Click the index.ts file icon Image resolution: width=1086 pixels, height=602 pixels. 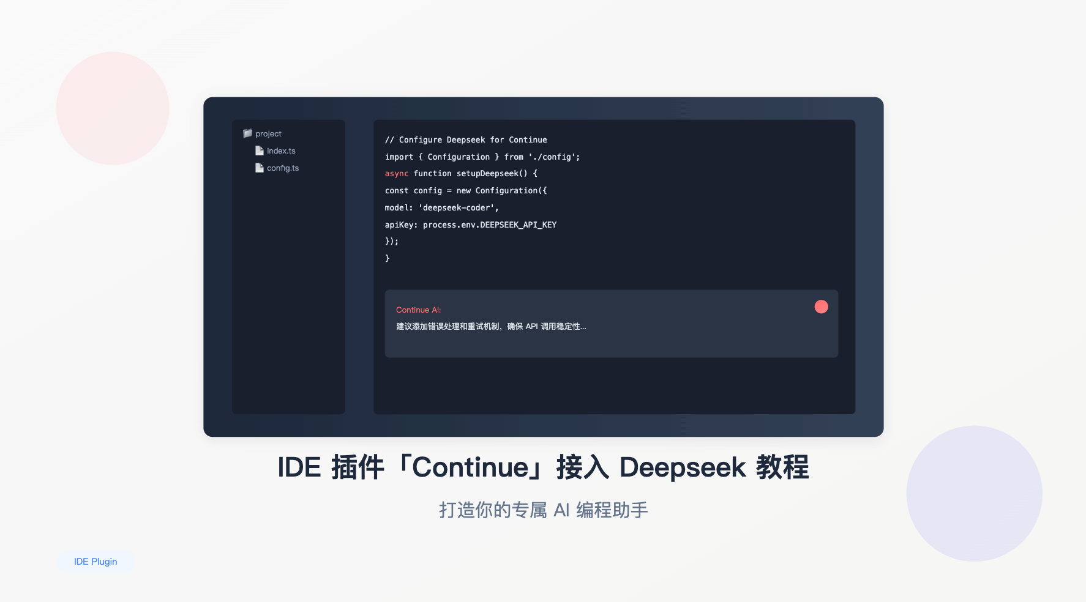pos(260,150)
